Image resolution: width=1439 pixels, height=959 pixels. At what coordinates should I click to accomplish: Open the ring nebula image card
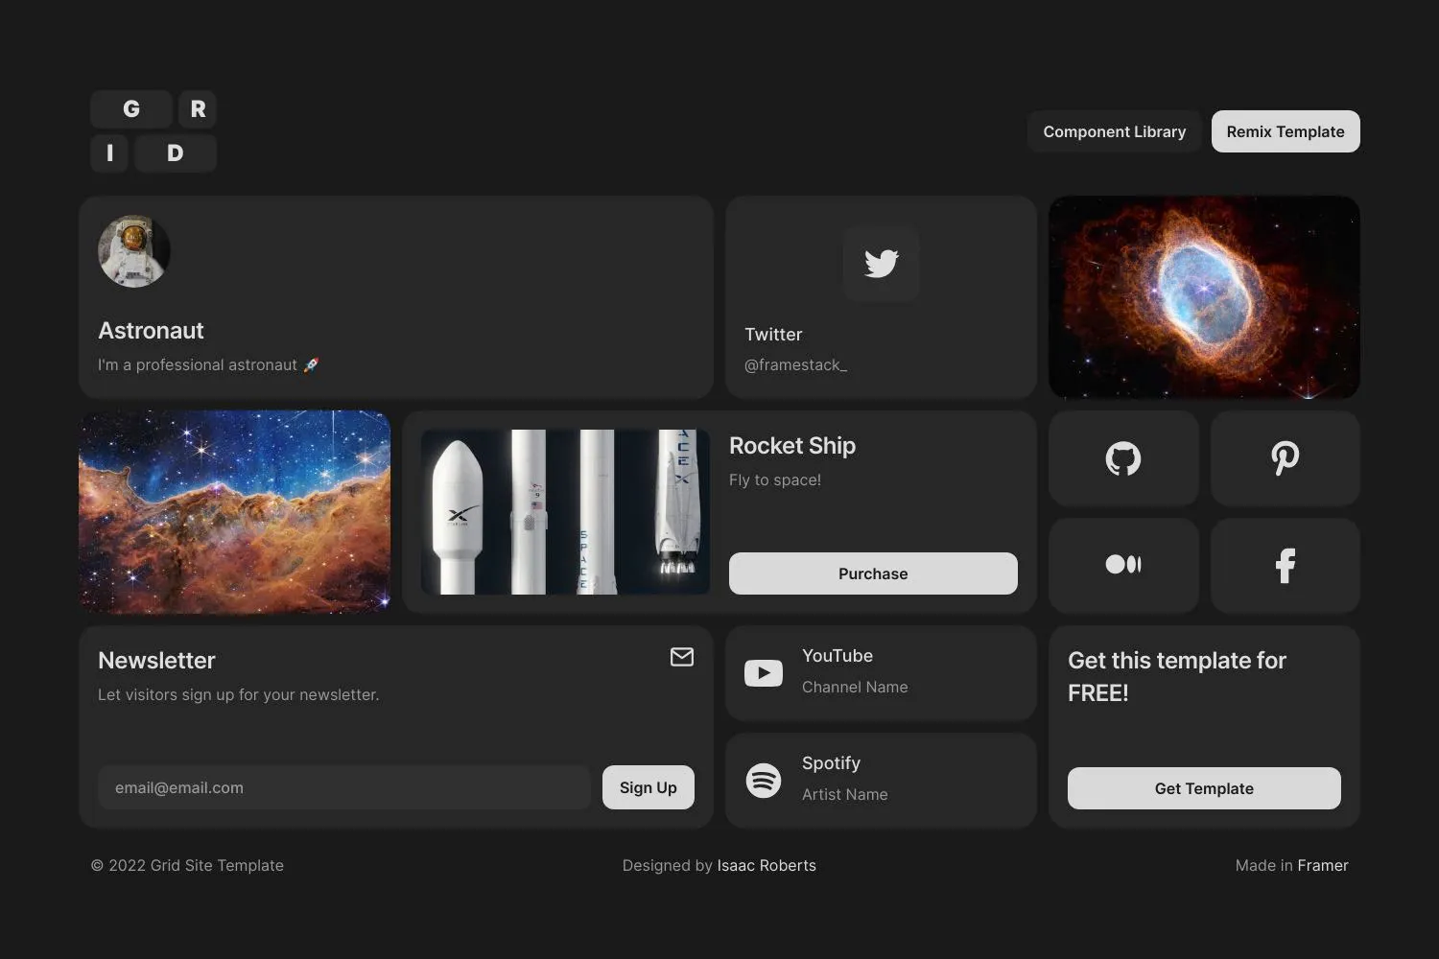point(1204,297)
